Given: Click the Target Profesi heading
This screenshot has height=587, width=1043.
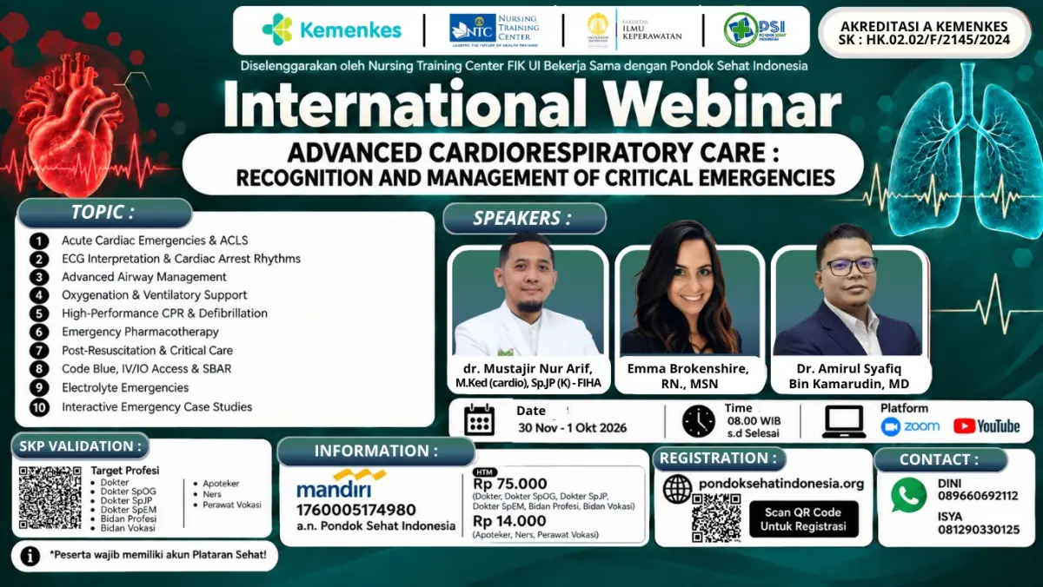Looking at the screenshot, I should (124, 471).
